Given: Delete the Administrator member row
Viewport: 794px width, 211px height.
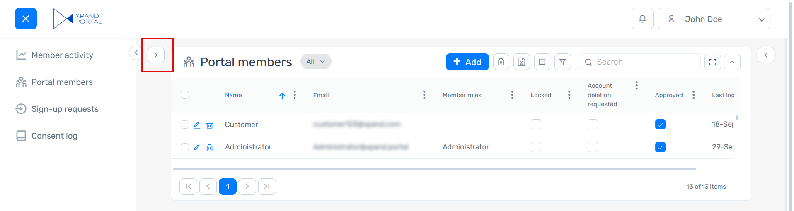Looking at the screenshot, I should tap(210, 148).
